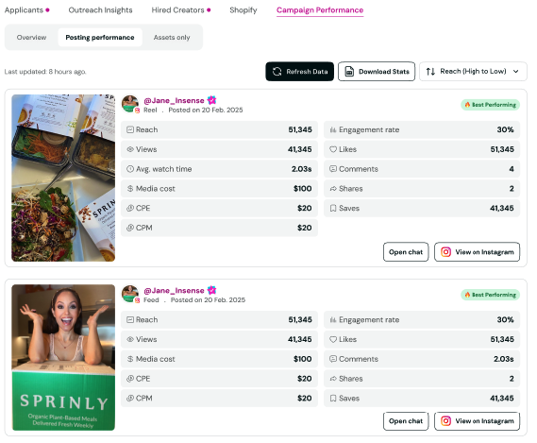The image size is (537, 443).
Task: Click the Comments icon in Reel post
Action: 333,169
